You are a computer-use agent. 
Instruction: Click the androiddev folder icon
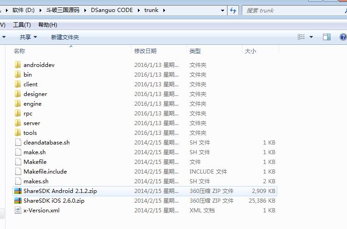click(x=18, y=65)
